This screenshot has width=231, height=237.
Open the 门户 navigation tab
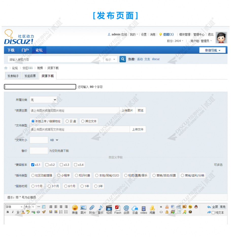point(25,50)
